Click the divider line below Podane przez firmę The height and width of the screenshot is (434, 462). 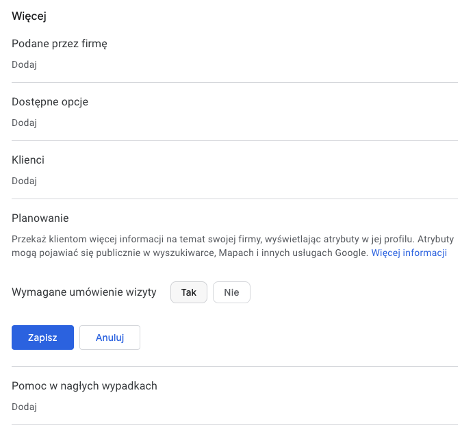click(x=234, y=83)
